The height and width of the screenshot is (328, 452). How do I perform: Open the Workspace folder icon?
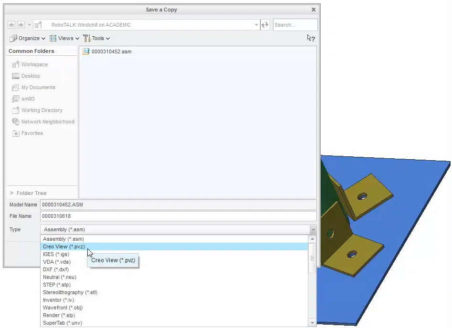click(33, 64)
